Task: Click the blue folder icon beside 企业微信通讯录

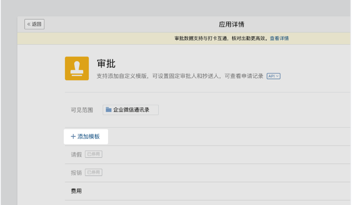Action: click(x=109, y=110)
